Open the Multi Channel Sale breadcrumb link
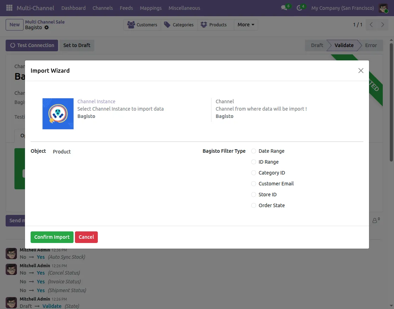This screenshot has height=309, width=394. click(x=45, y=22)
